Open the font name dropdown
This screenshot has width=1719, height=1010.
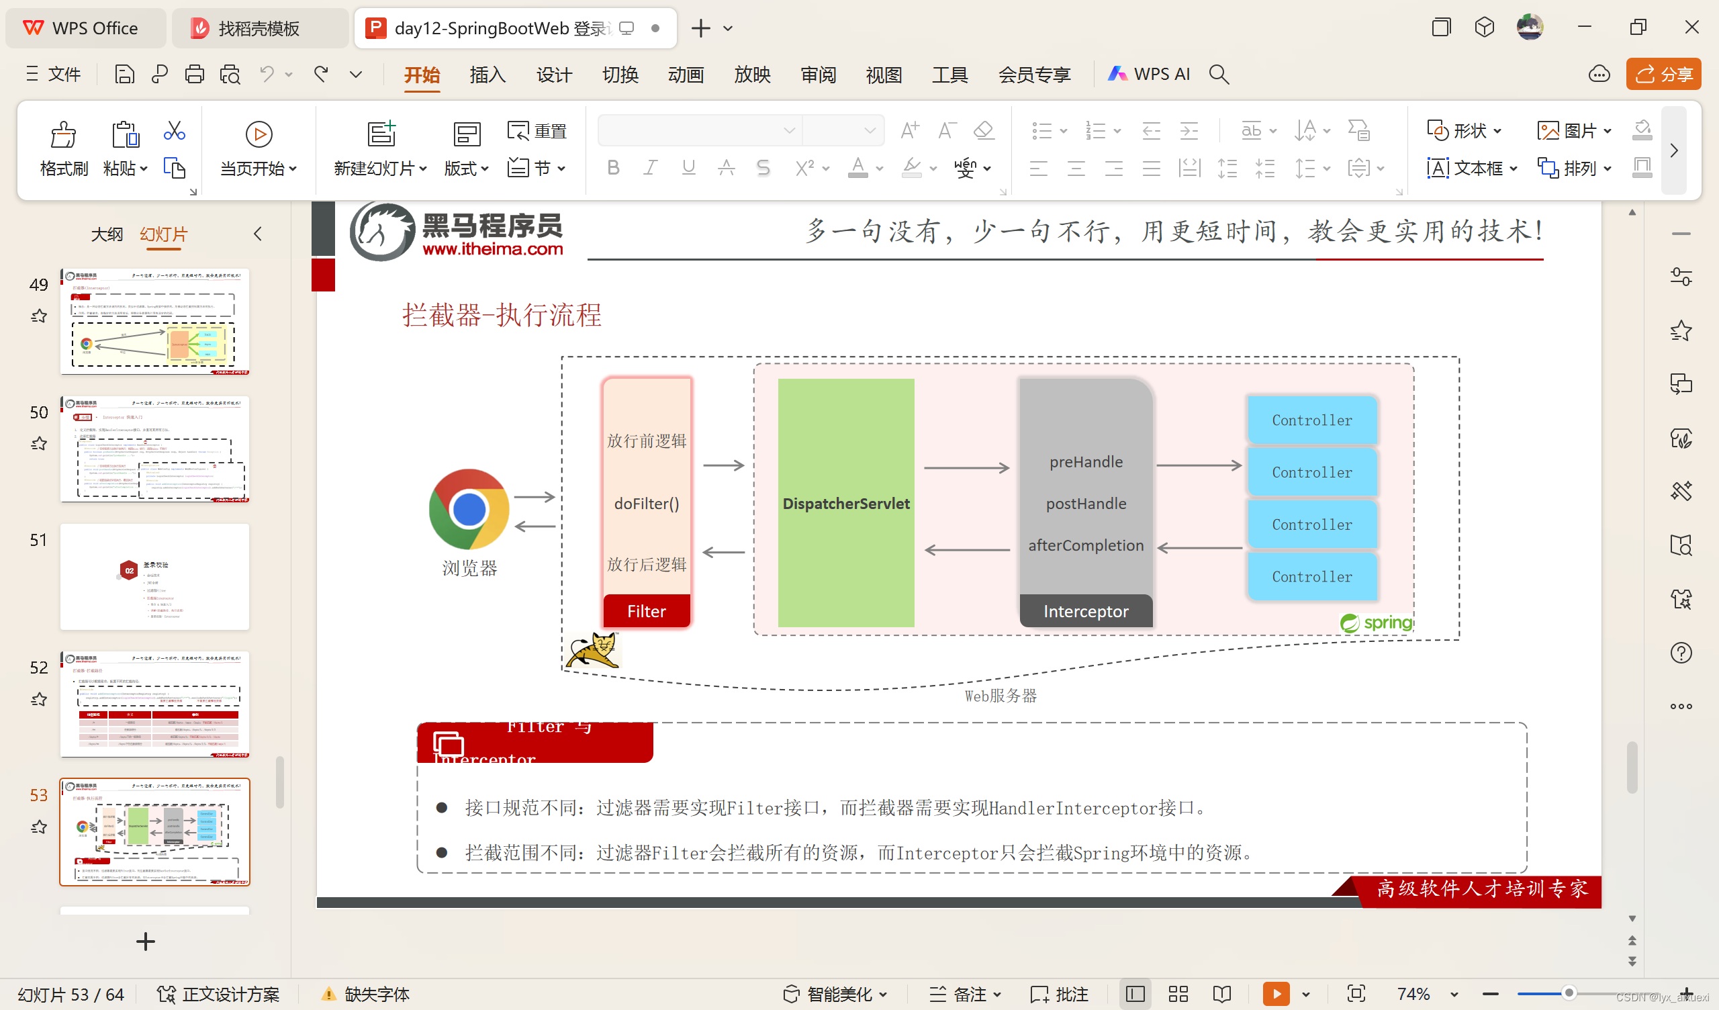tap(788, 130)
